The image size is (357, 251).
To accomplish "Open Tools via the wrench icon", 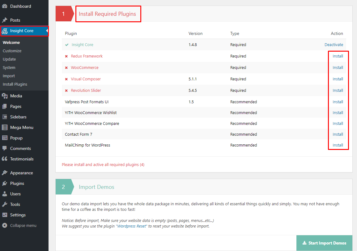I will click(6, 204).
